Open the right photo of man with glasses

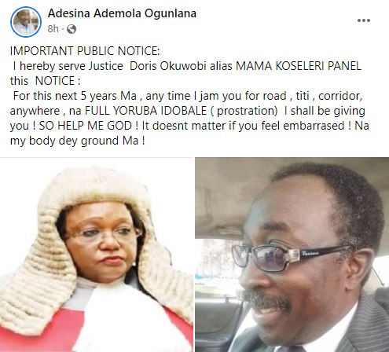click(x=292, y=255)
